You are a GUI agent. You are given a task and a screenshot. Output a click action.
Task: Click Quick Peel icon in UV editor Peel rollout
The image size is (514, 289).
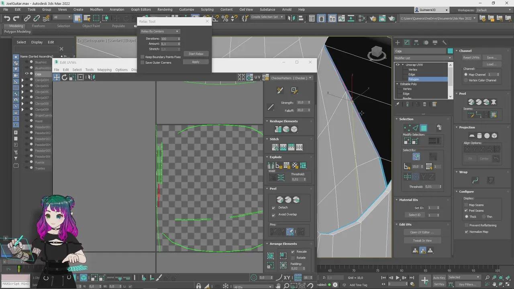[280, 199]
